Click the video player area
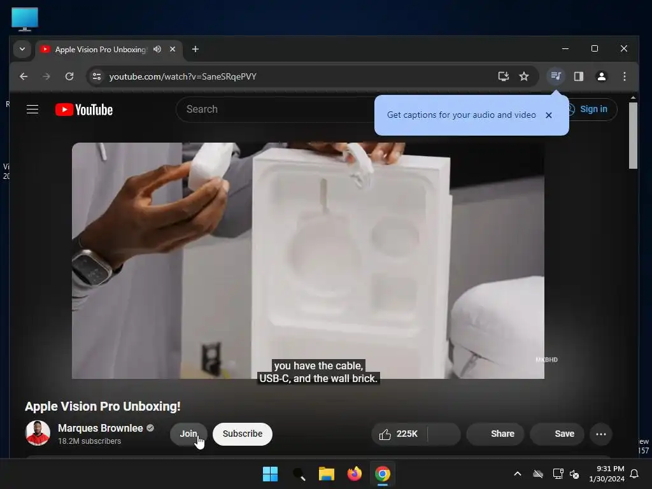This screenshot has width=652, height=489. pyautogui.click(x=308, y=260)
